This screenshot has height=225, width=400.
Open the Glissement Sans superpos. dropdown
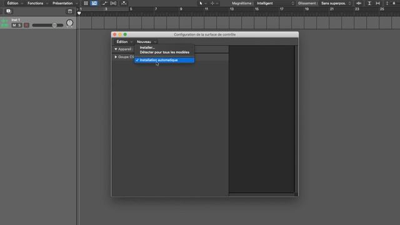coord(336,3)
